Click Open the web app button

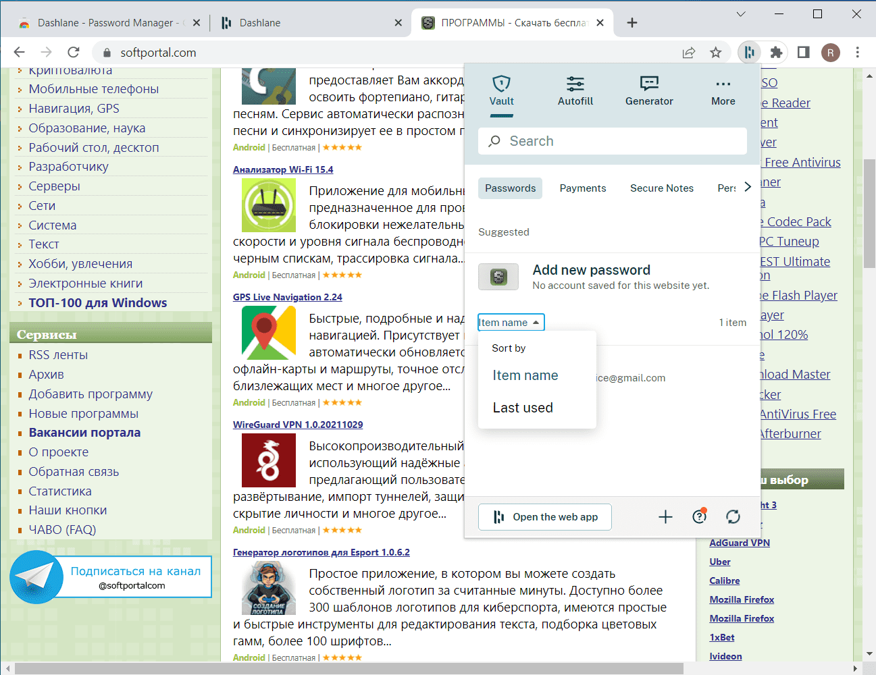pos(545,517)
